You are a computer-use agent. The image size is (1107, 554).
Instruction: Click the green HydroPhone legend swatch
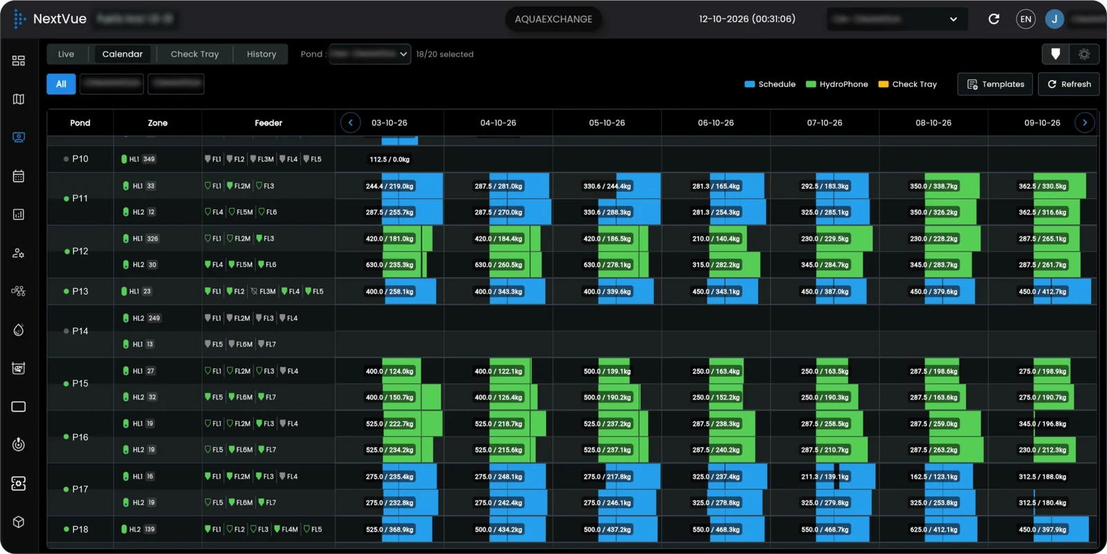(811, 84)
